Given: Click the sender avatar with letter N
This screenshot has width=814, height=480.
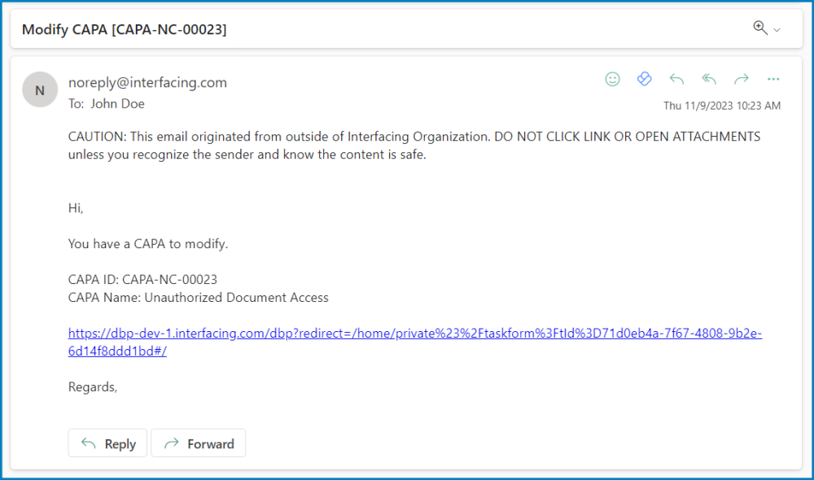Looking at the screenshot, I should coord(40,89).
